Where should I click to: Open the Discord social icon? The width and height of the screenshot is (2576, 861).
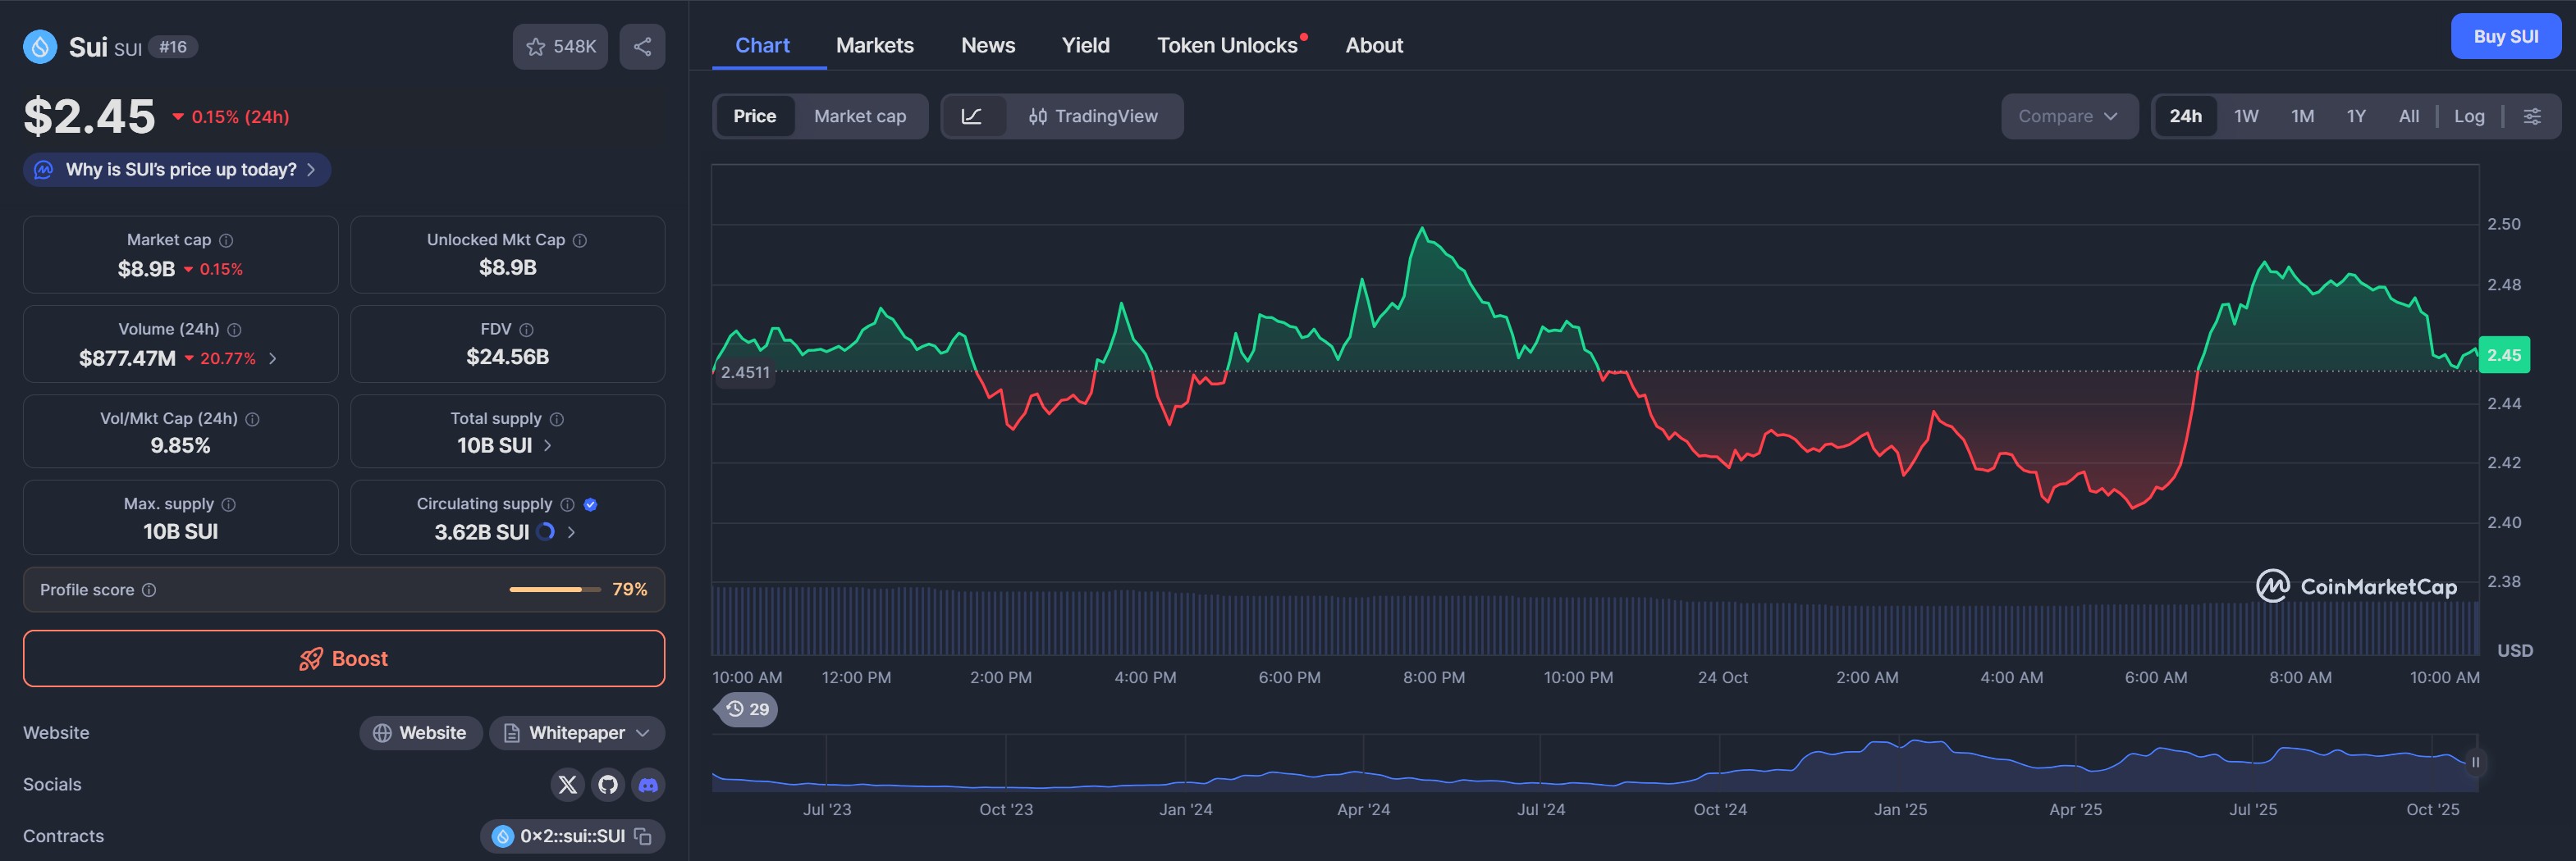[648, 785]
